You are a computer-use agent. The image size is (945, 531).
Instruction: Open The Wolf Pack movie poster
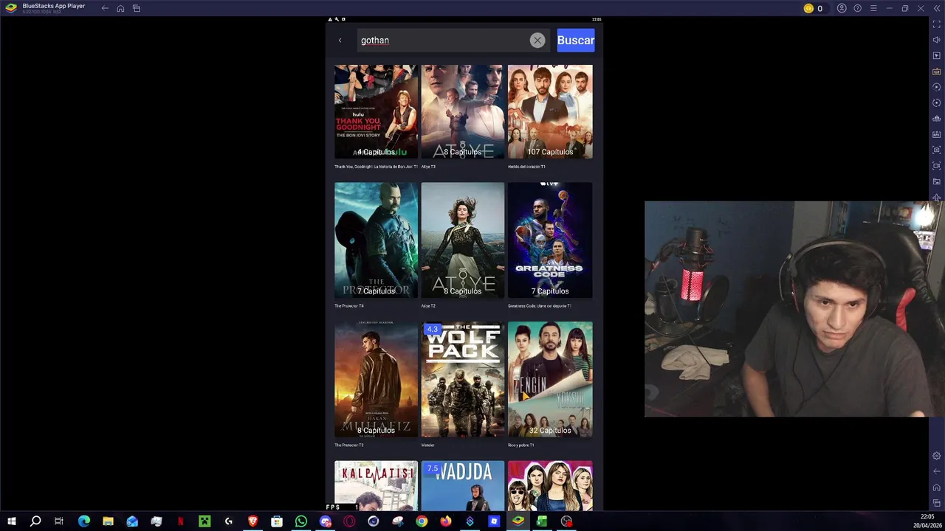tap(463, 379)
